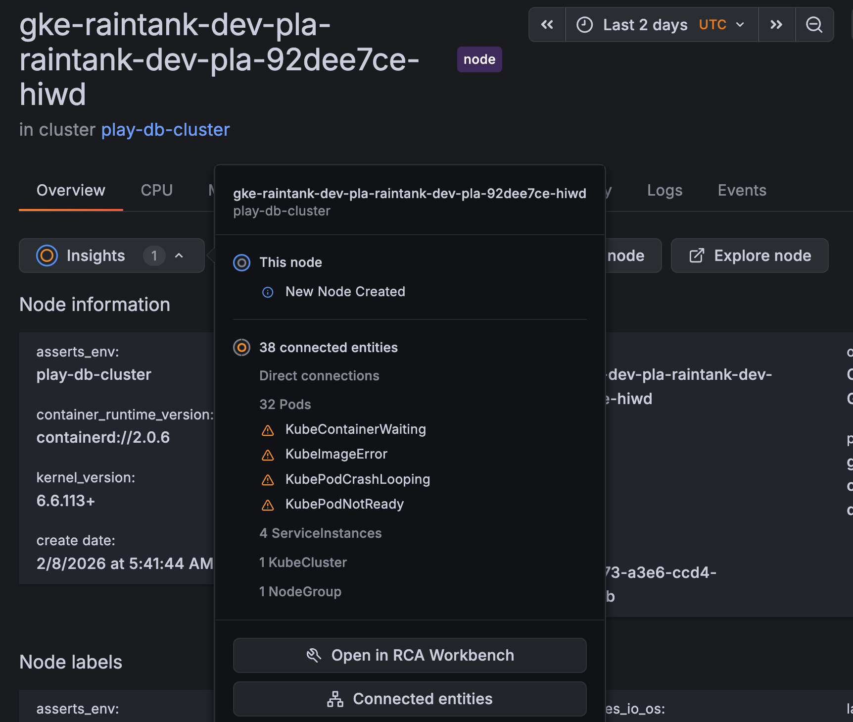Select the Overview tab
853x722 pixels.
tap(71, 191)
